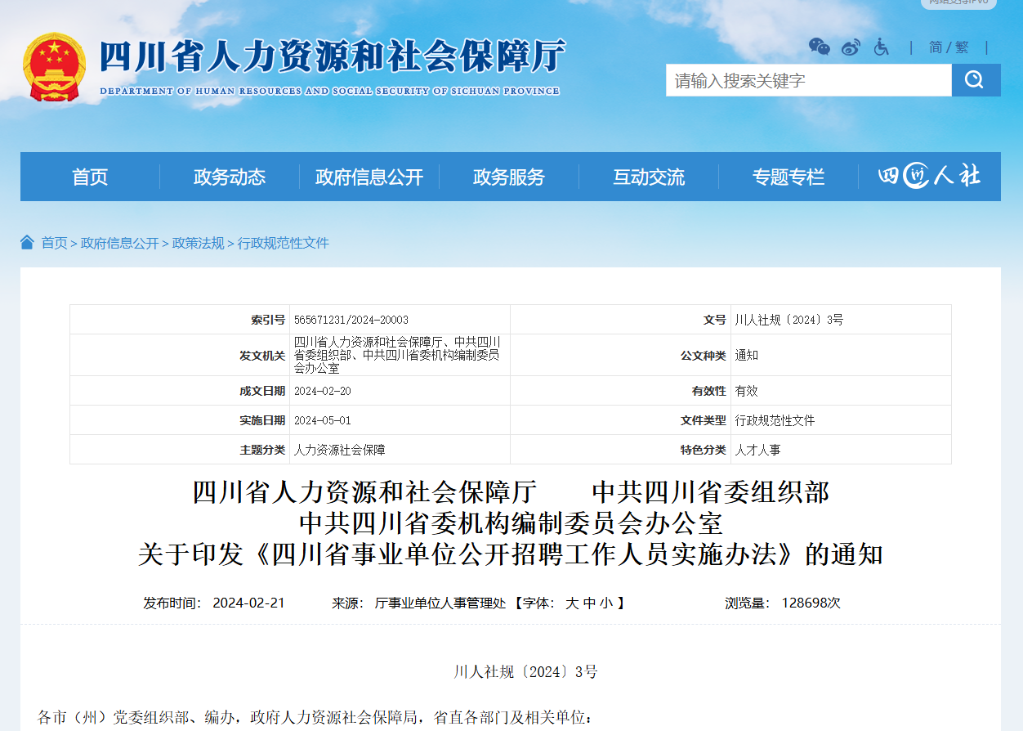This screenshot has height=731, width=1023.
Task: Set font size to 大
Action: (x=572, y=603)
